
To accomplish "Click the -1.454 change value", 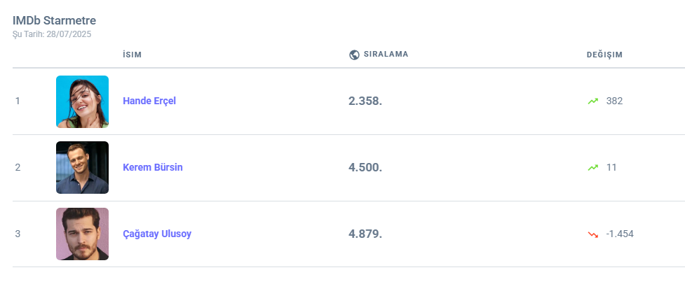I will 620,234.
